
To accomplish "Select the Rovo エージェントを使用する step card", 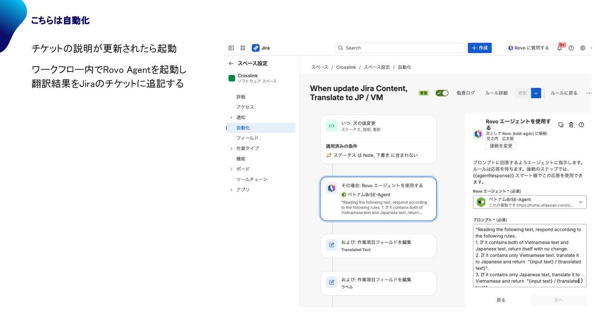I will tap(378, 199).
